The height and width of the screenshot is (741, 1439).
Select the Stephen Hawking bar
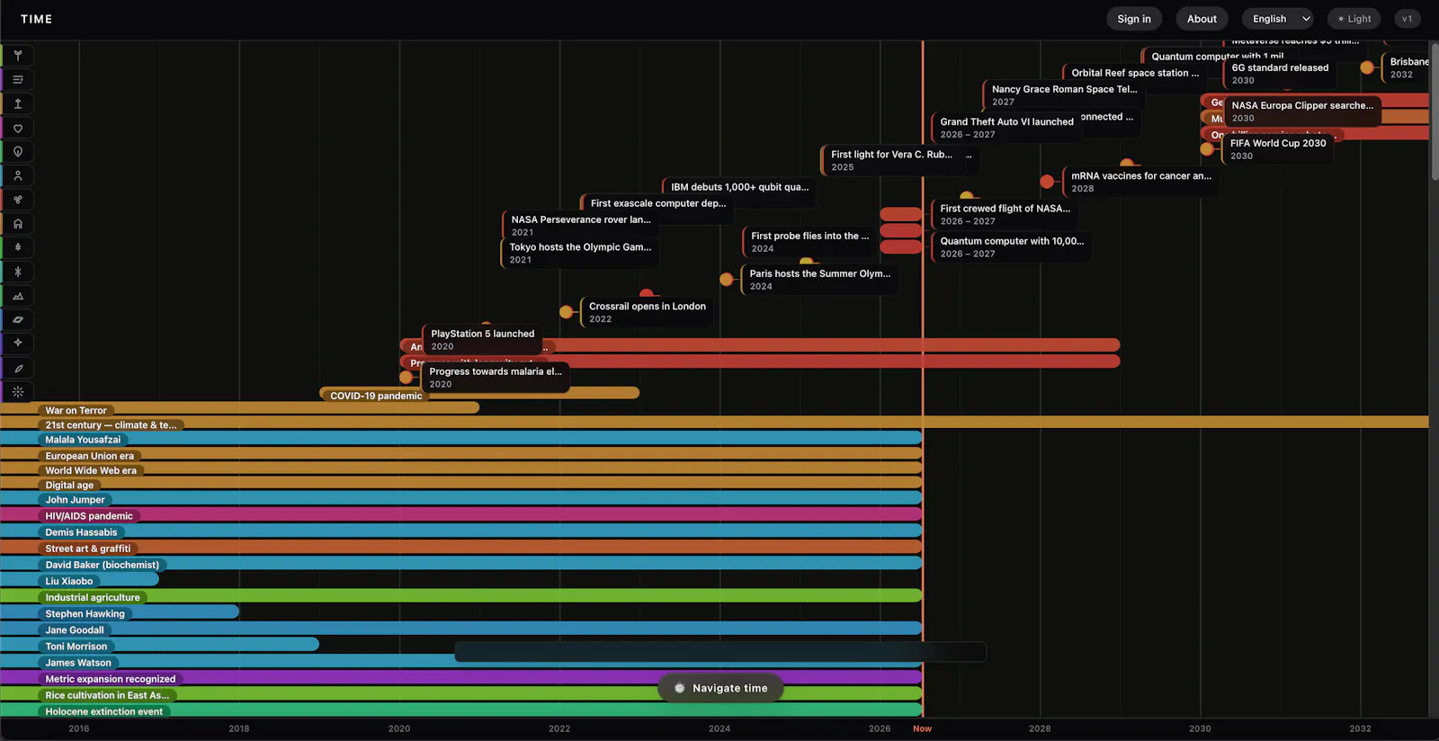coord(120,612)
